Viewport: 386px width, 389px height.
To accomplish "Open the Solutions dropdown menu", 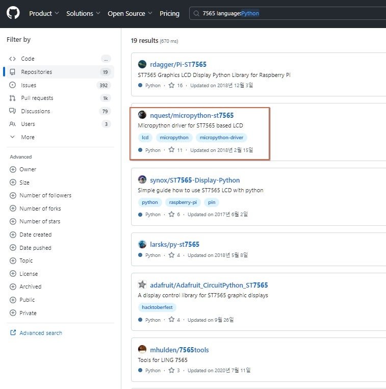I will [83, 13].
